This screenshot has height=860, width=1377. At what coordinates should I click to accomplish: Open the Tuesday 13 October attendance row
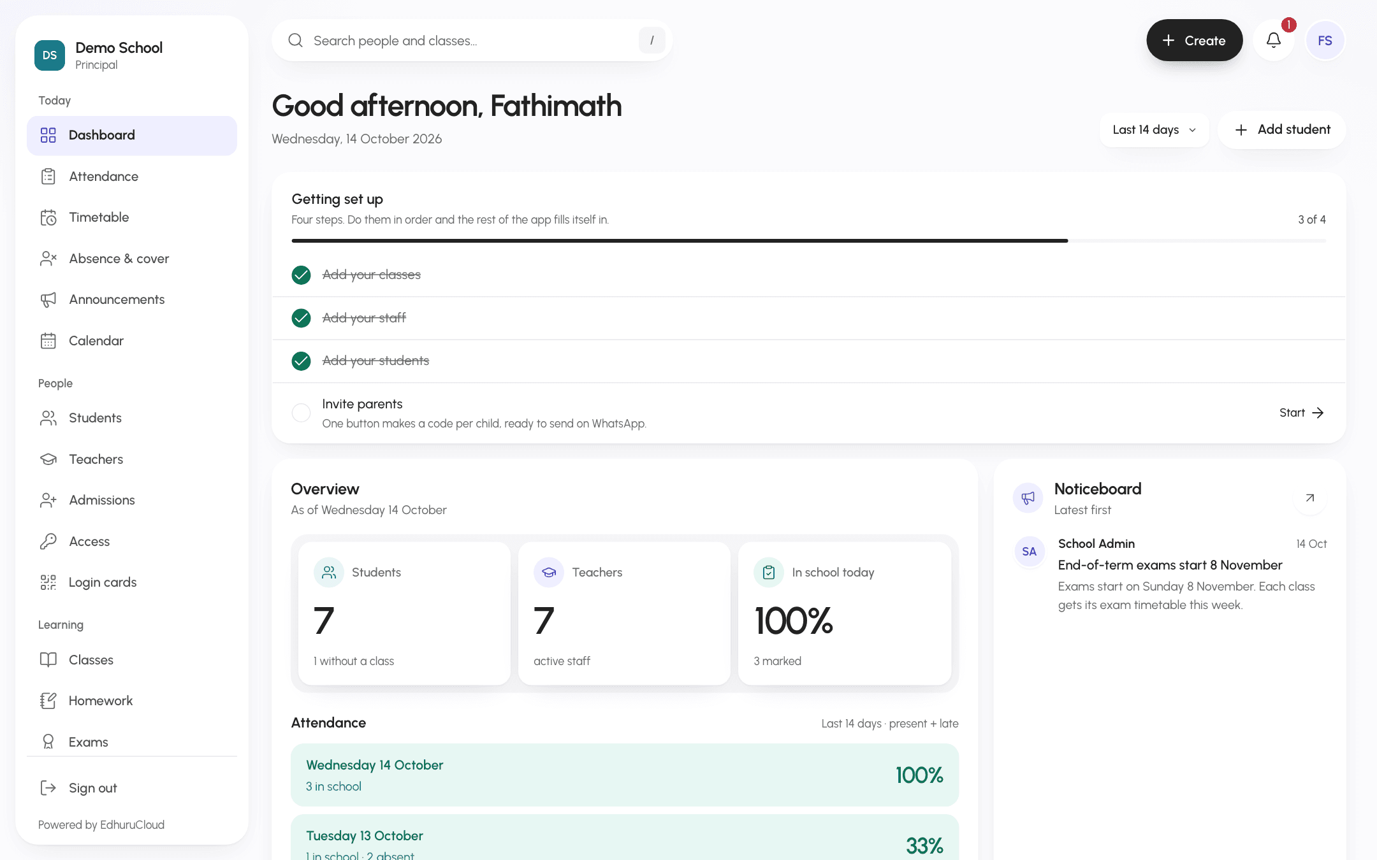pos(625,838)
